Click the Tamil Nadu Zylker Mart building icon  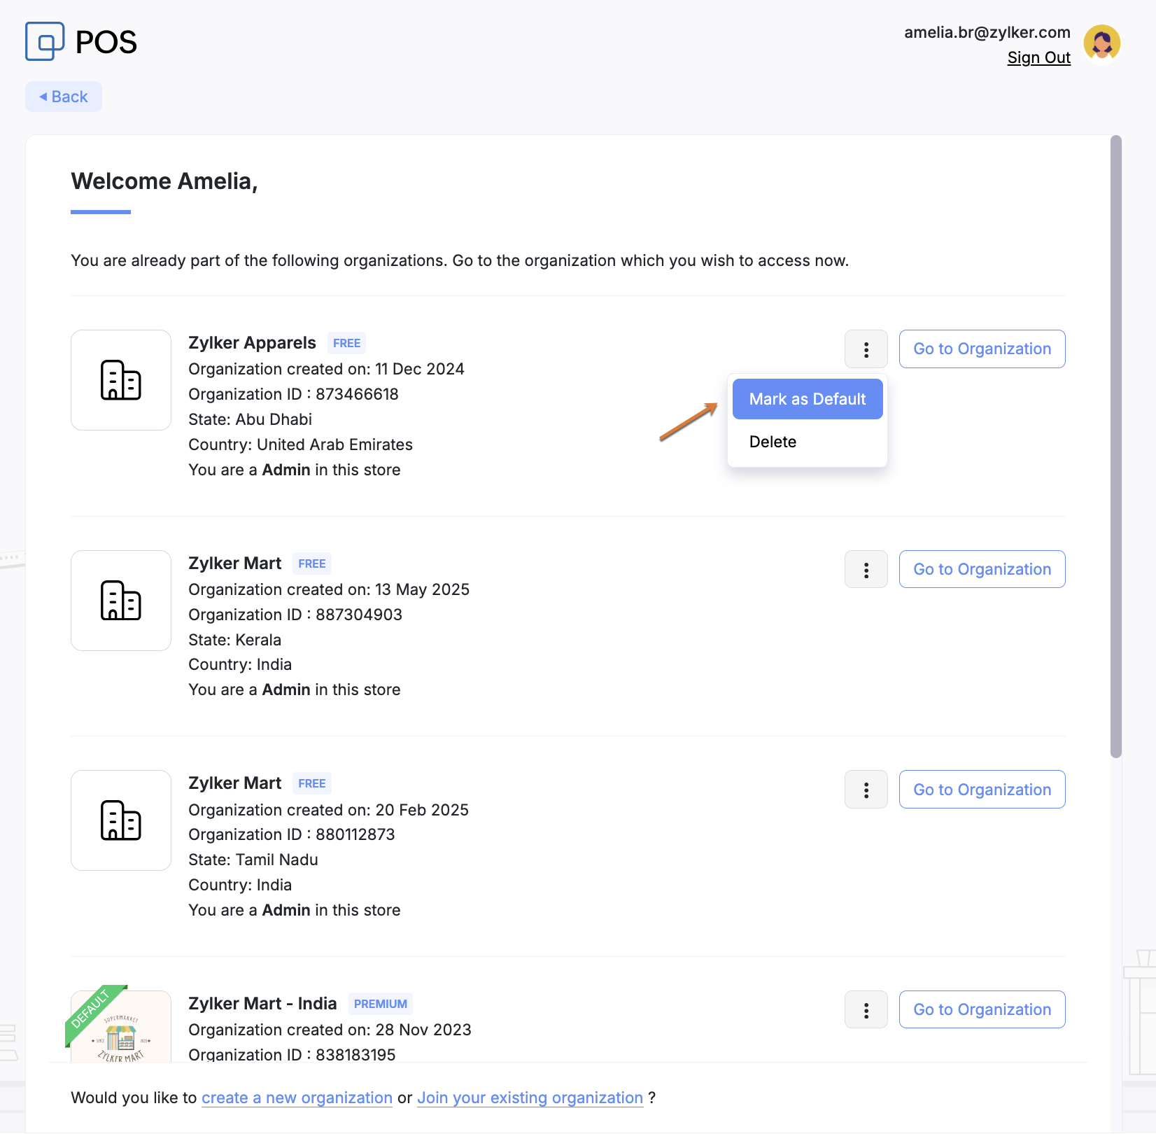[x=121, y=820]
